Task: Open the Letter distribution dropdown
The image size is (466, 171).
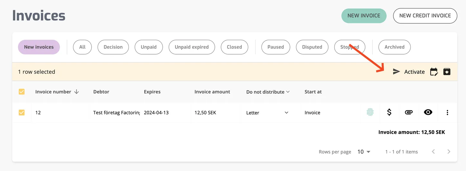Action: (267, 113)
